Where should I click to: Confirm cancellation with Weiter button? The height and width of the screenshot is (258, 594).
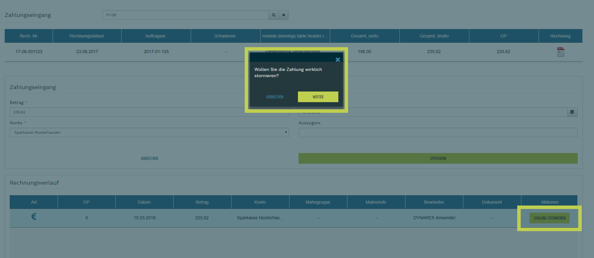click(x=318, y=97)
